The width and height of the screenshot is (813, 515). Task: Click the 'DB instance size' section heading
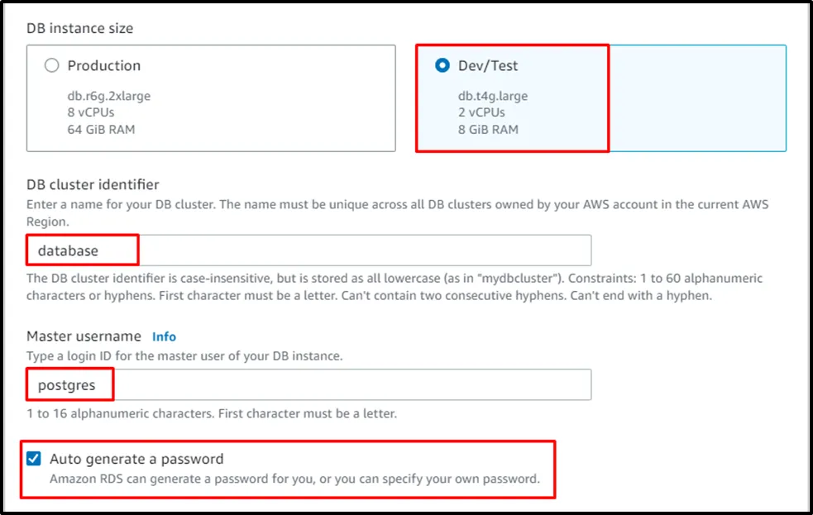coord(79,28)
